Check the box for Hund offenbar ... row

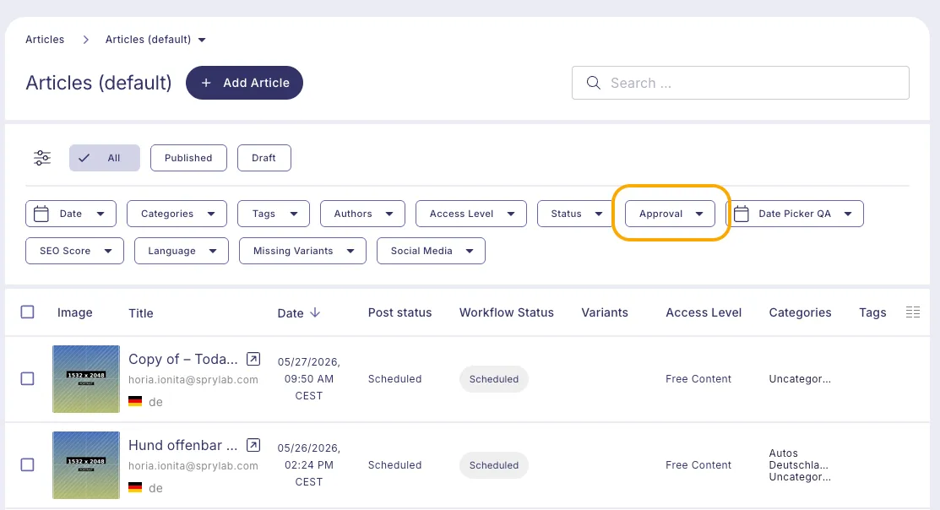[x=28, y=465]
